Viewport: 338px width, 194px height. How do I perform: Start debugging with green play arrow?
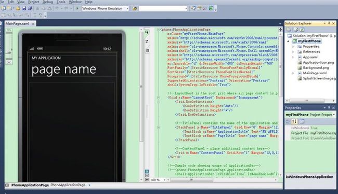(77, 8)
